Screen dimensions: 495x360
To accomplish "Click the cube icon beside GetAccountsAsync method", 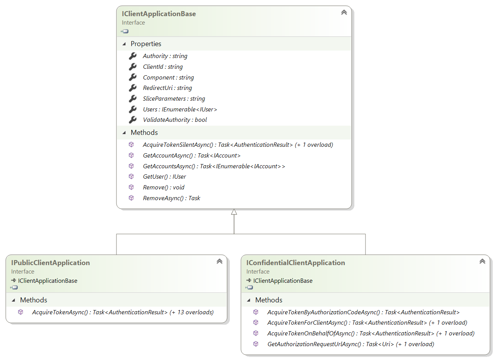I will (x=131, y=166).
